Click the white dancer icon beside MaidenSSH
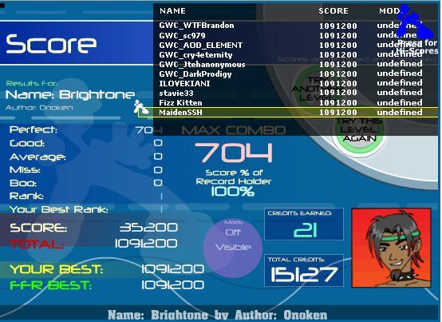 (141, 108)
